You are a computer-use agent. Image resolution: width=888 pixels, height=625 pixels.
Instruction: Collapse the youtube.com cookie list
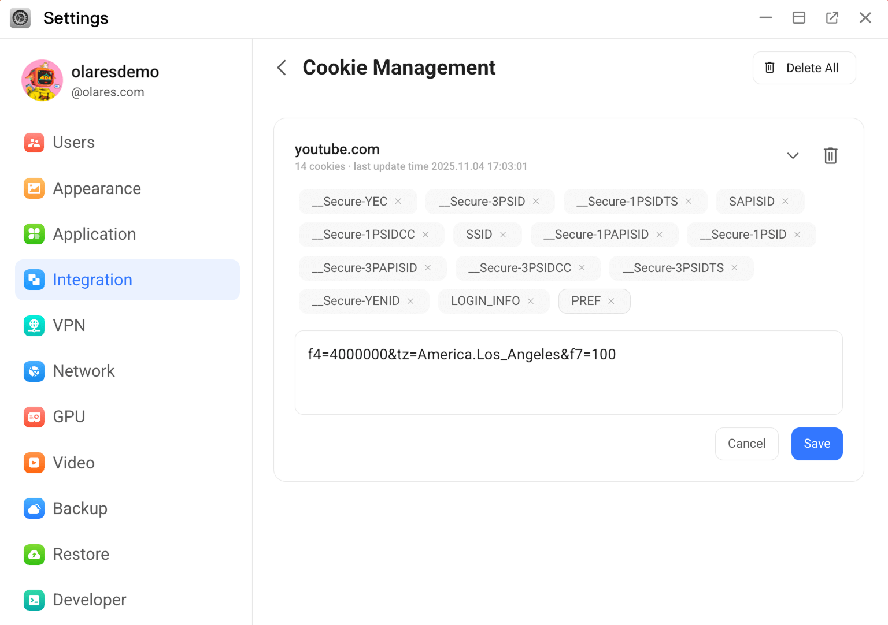(x=793, y=155)
